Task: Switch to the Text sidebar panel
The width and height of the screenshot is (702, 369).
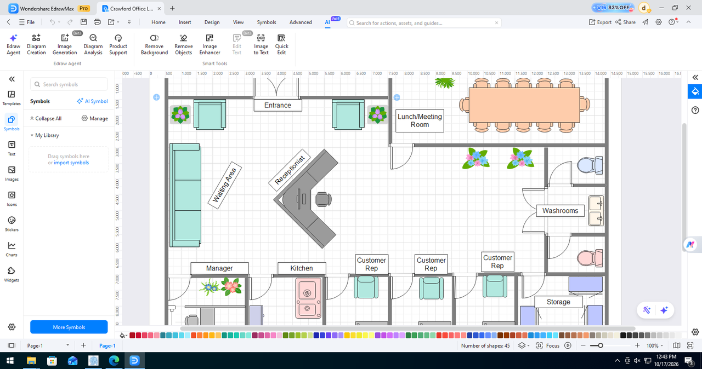Action: 12,148
